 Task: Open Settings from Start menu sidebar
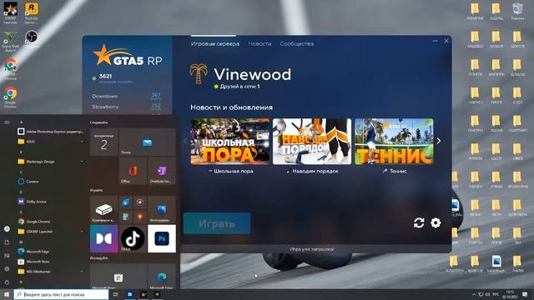pyautogui.click(x=7, y=268)
